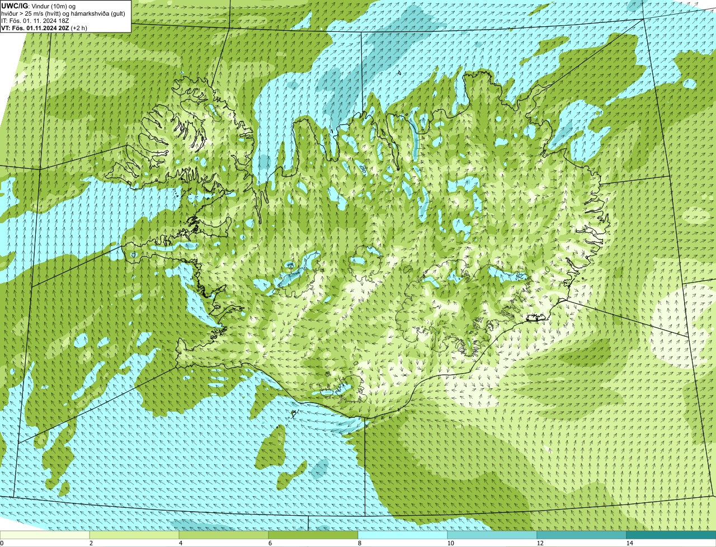Click the 8–10 m/s light cyan legend swatch
Viewport: 716px width, 547px height.
pyautogui.click(x=403, y=535)
